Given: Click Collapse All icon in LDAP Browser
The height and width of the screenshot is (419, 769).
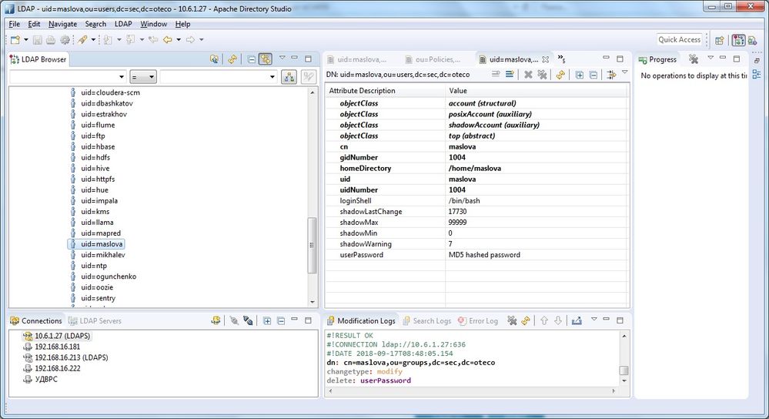Looking at the screenshot, I should point(251,59).
